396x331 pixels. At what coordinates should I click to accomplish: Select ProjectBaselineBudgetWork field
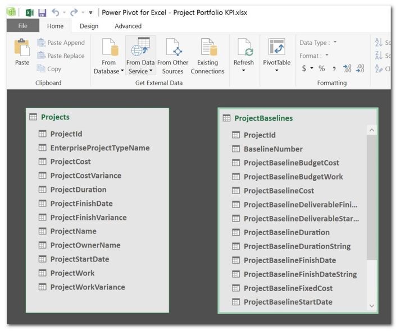tap(293, 177)
